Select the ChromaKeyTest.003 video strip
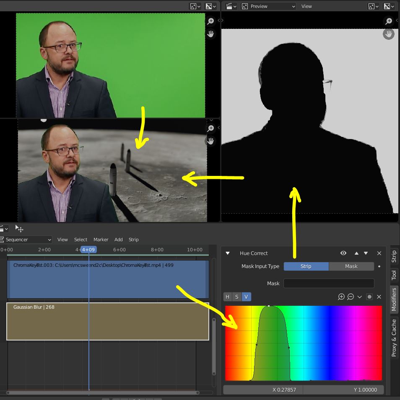Image resolution: width=400 pixels, height=400 pixels. [x=108, y=279]
